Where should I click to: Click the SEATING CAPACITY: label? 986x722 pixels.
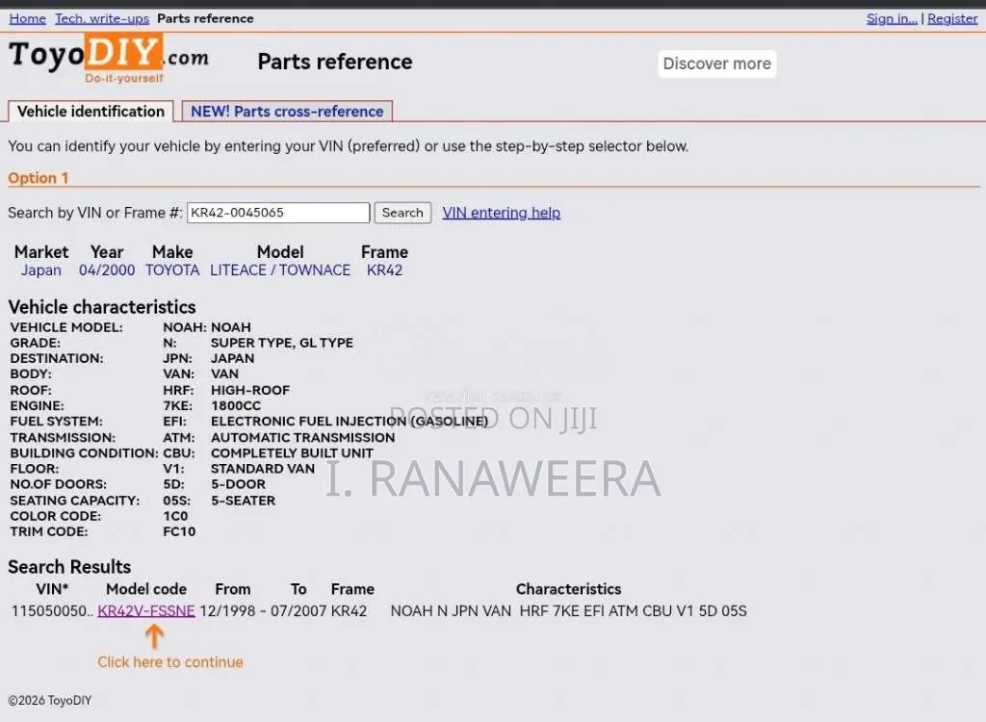(75, 501)
